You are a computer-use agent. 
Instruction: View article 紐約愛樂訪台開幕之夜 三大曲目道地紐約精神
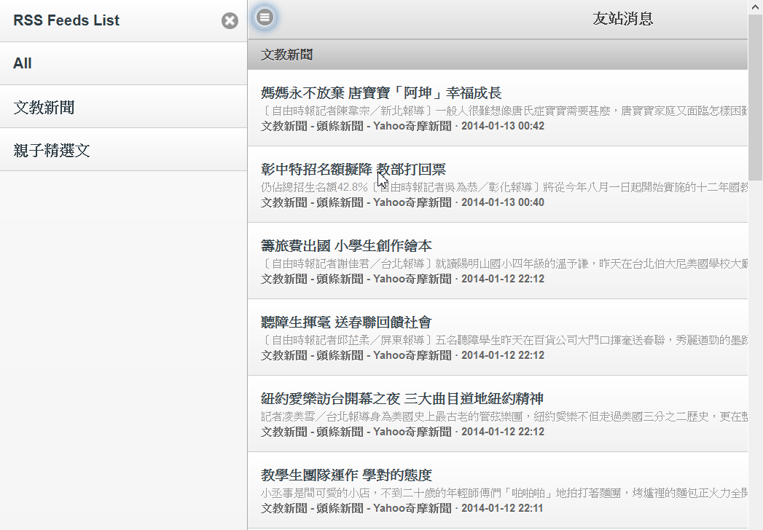(402, 399)
